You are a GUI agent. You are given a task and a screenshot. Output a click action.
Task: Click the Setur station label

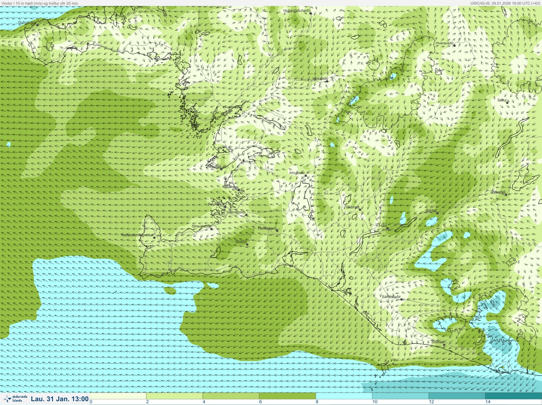[502, 100]
